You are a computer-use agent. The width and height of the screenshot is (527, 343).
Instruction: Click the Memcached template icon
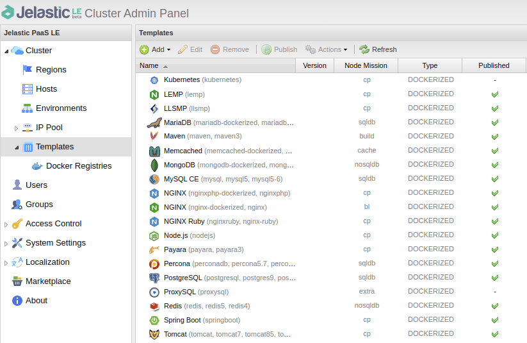[154, 151]
